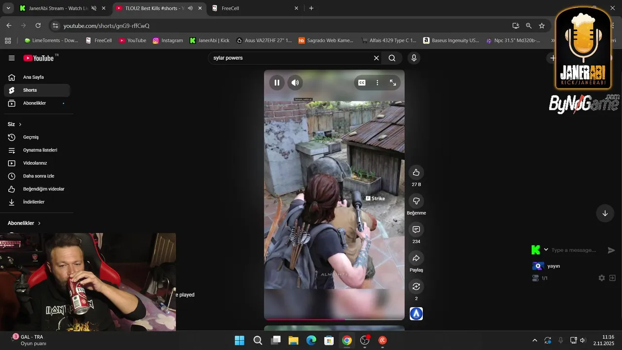
Task: Mute the Shorts video volume
Action: (x=295, y=83)
